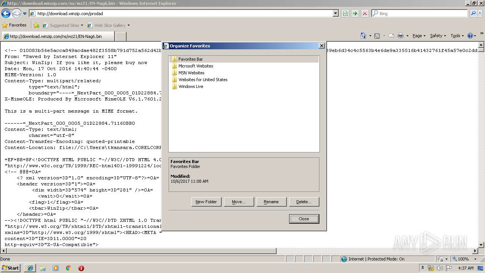Open the Windows Media Player taskbar icon

(x=56, y=268)
